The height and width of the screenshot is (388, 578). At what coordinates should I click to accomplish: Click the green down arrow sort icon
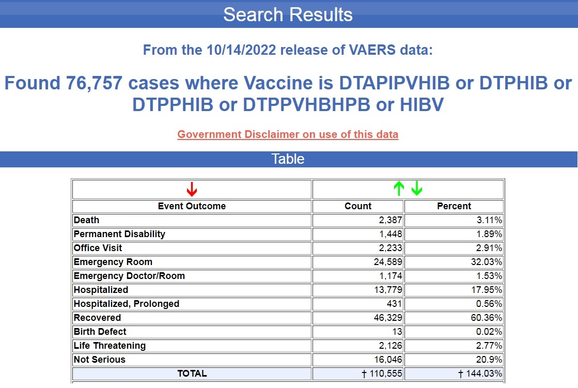[417, 189]
